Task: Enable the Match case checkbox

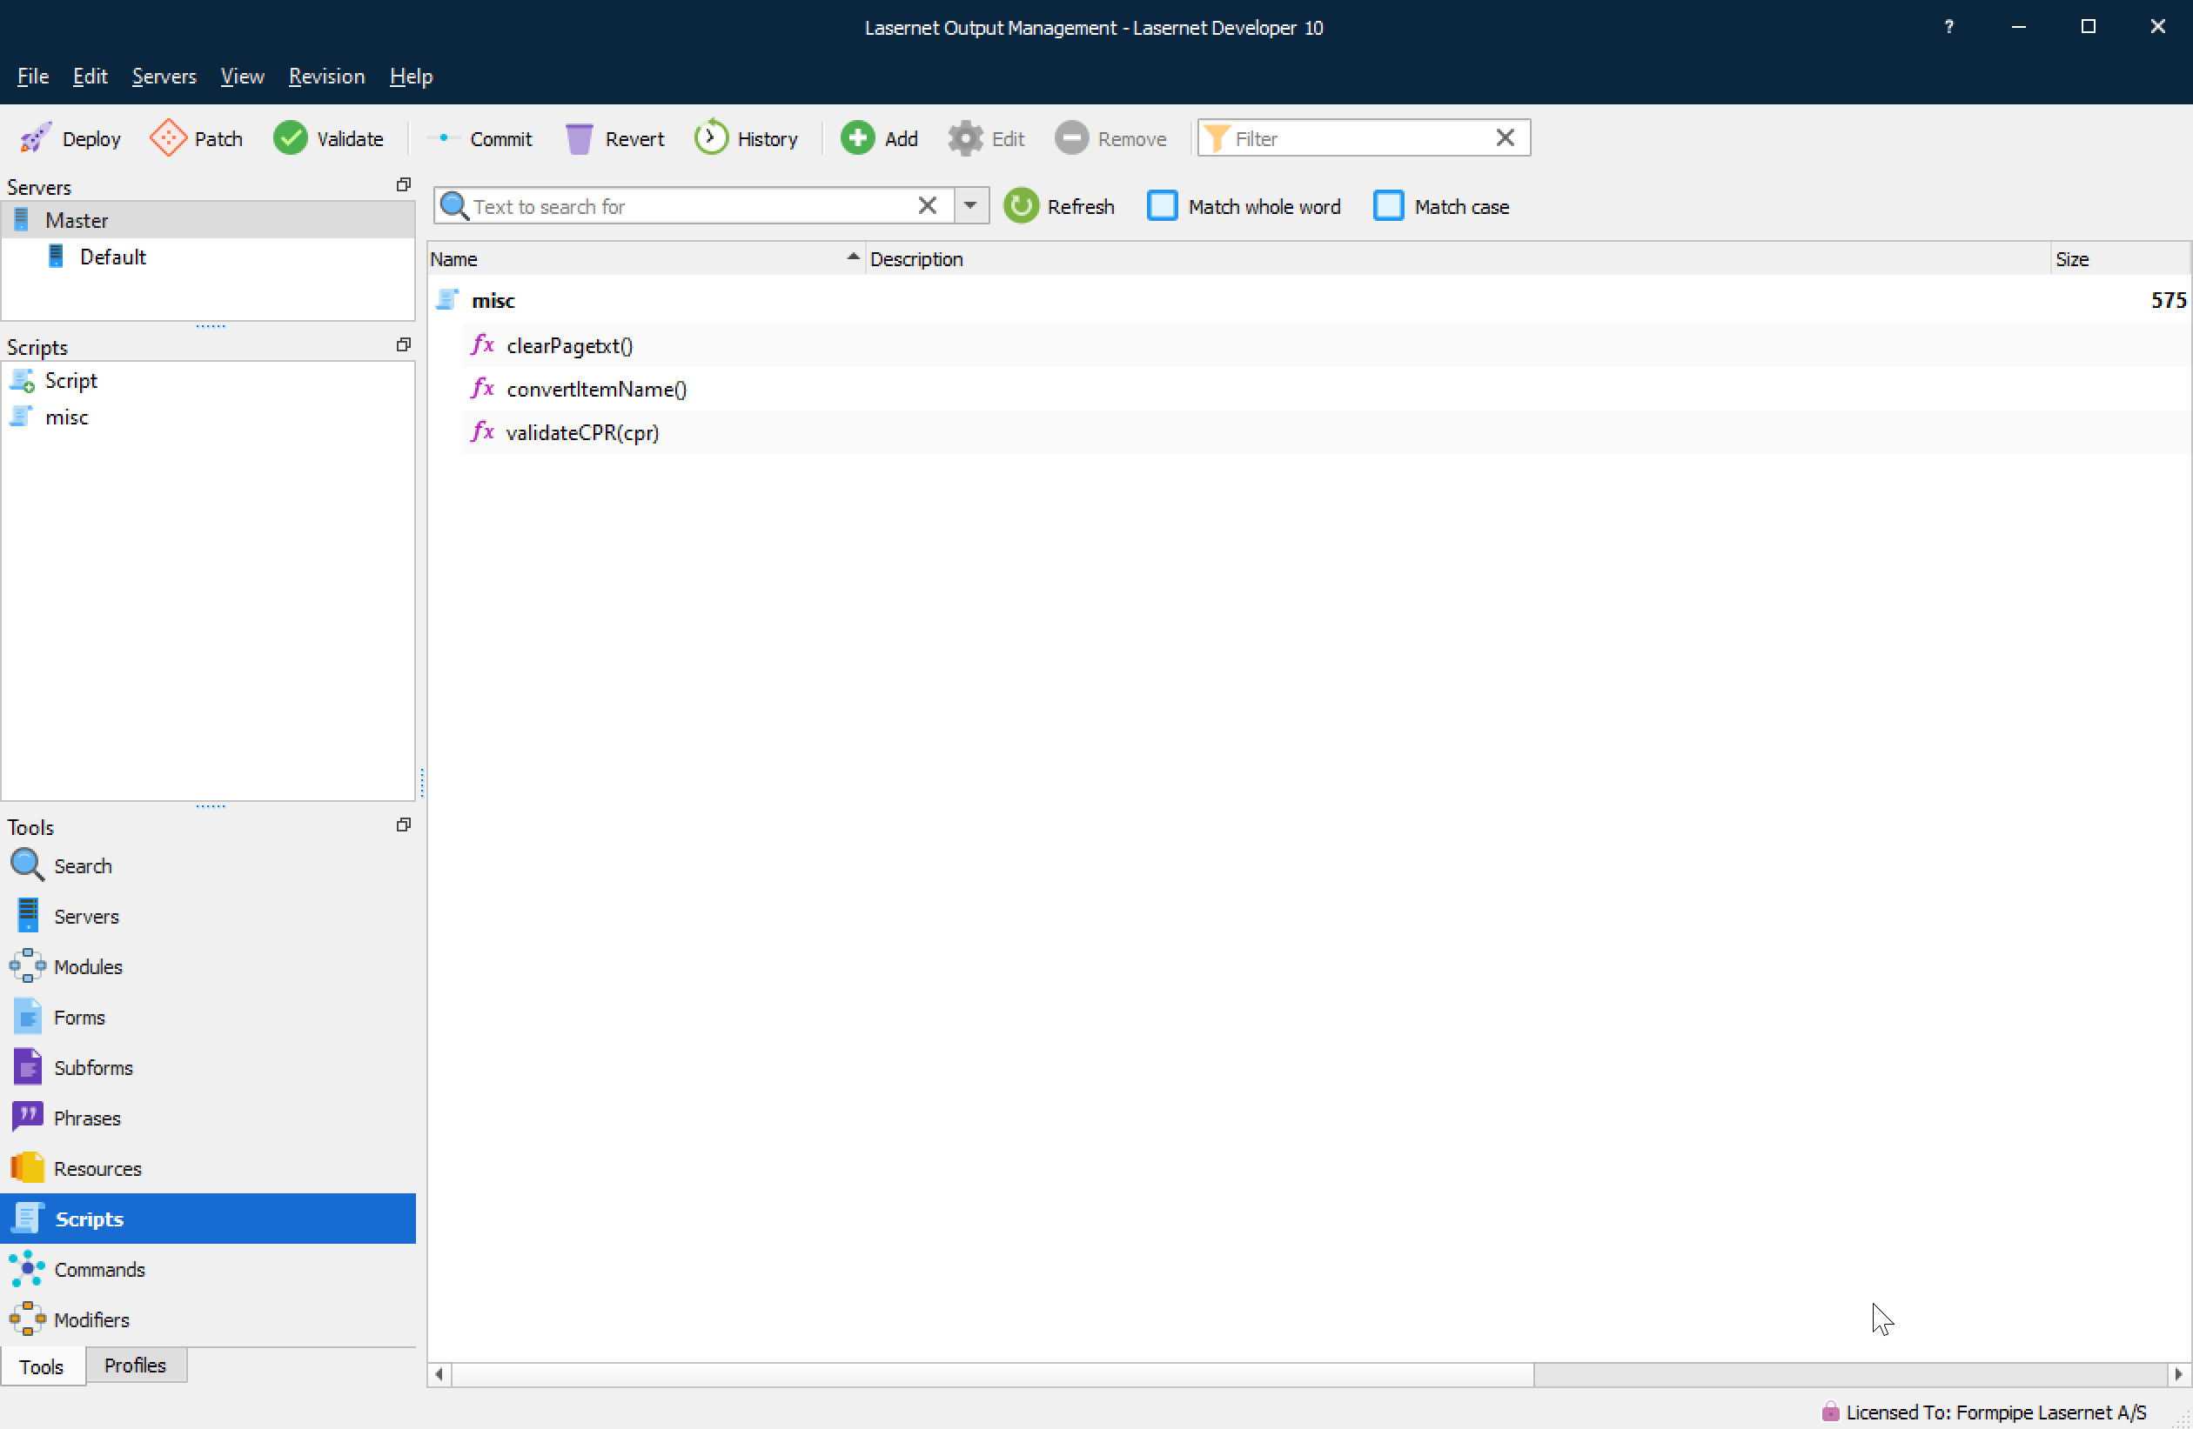Action: click(1388, 206)
